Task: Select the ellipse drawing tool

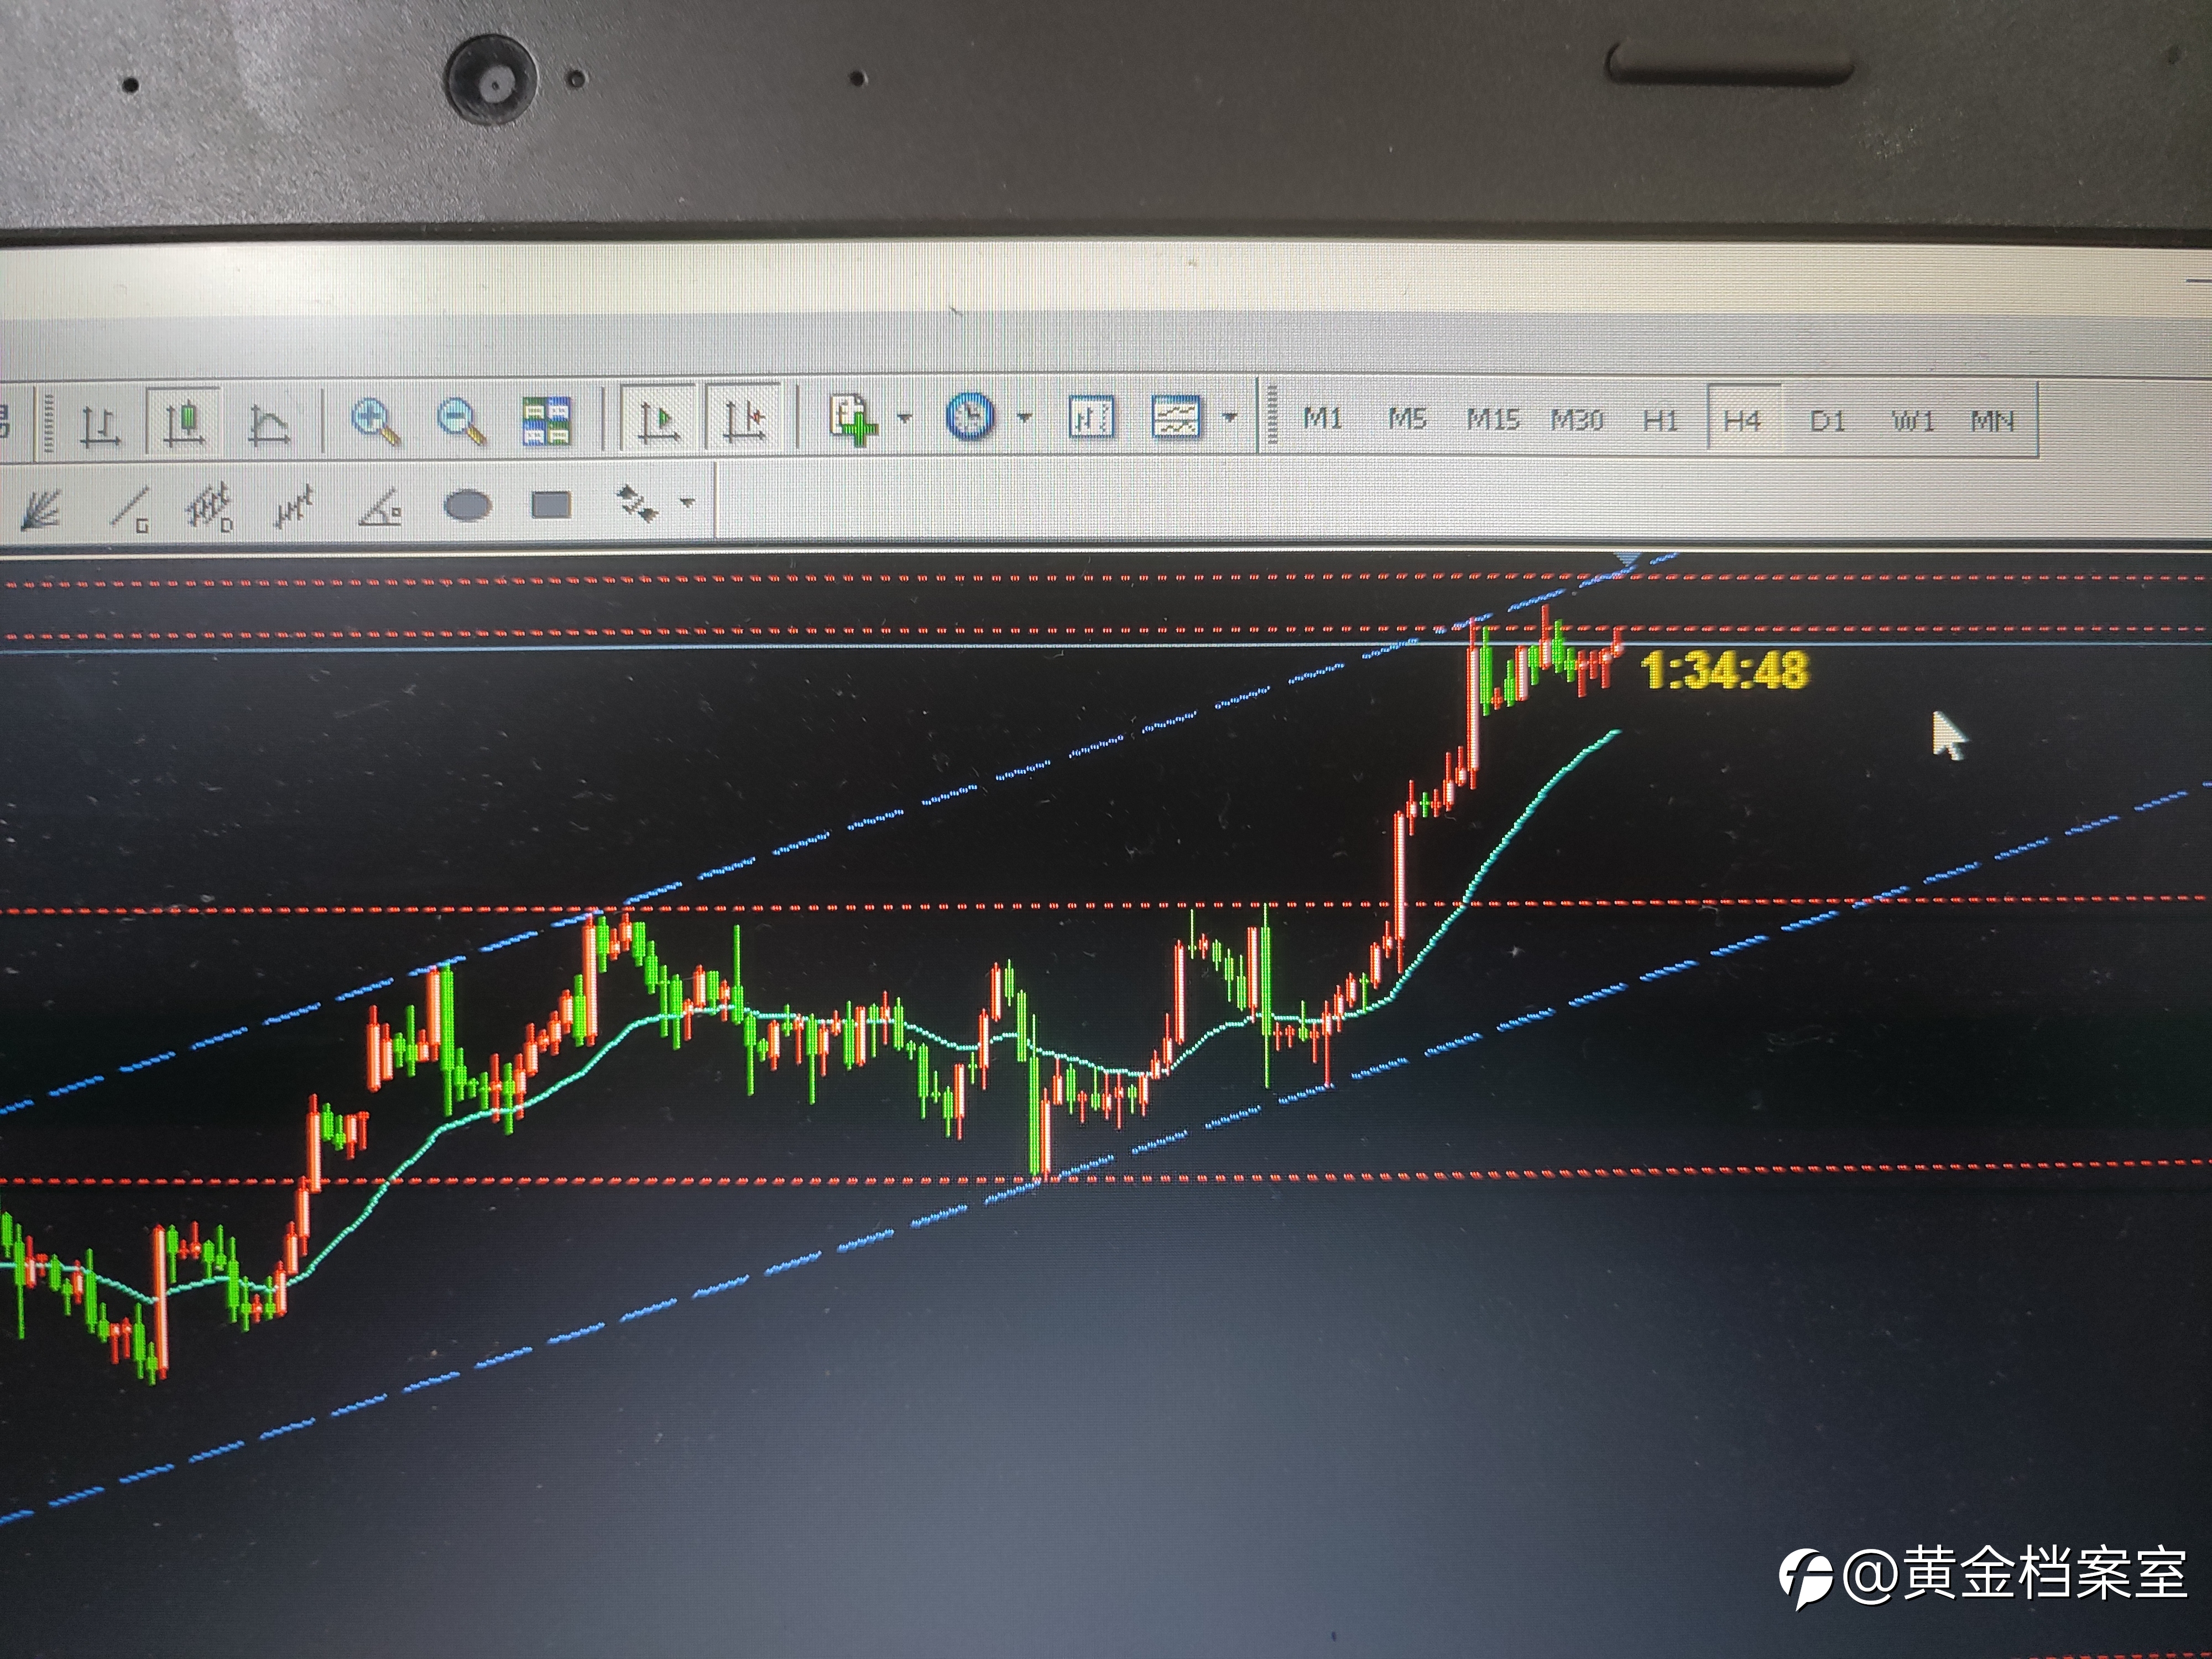Action: coord(467,505)
